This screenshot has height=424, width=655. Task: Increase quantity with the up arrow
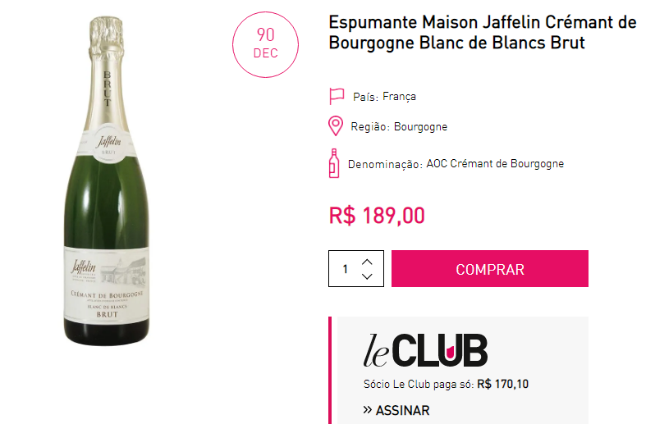(367, 262)
